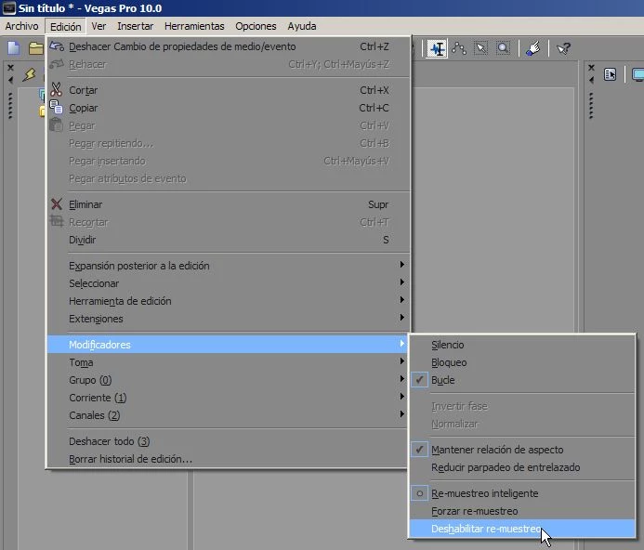The width and height of the screenshot is (644, 550).
Task: Expand the Corriente (1) submenu
Action: [229, 398]
